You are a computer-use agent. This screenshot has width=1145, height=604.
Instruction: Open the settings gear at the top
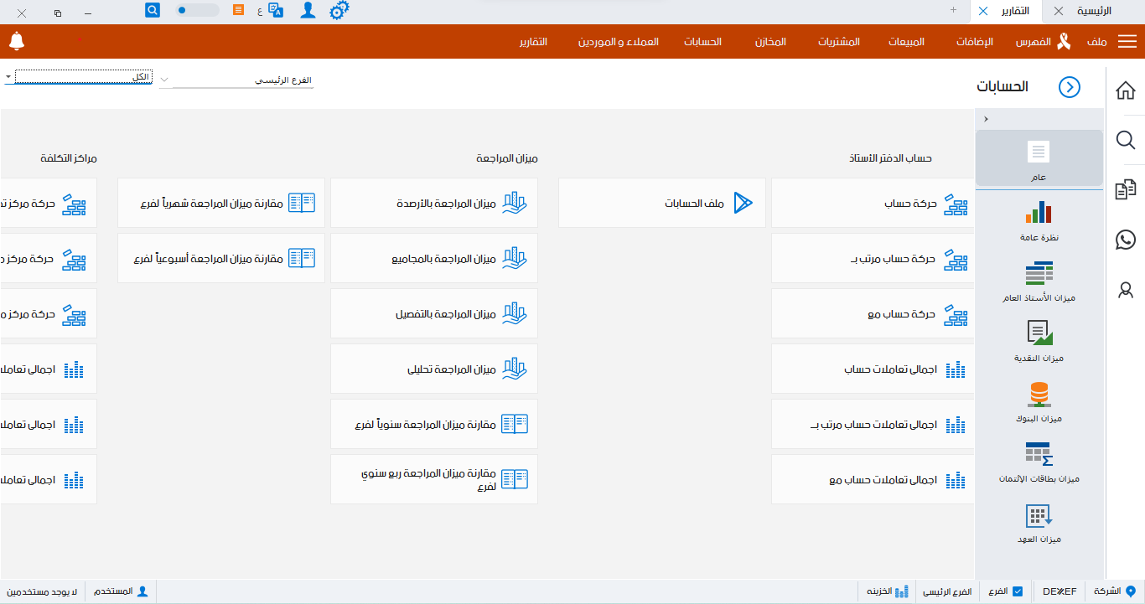(x=339, y=11)
